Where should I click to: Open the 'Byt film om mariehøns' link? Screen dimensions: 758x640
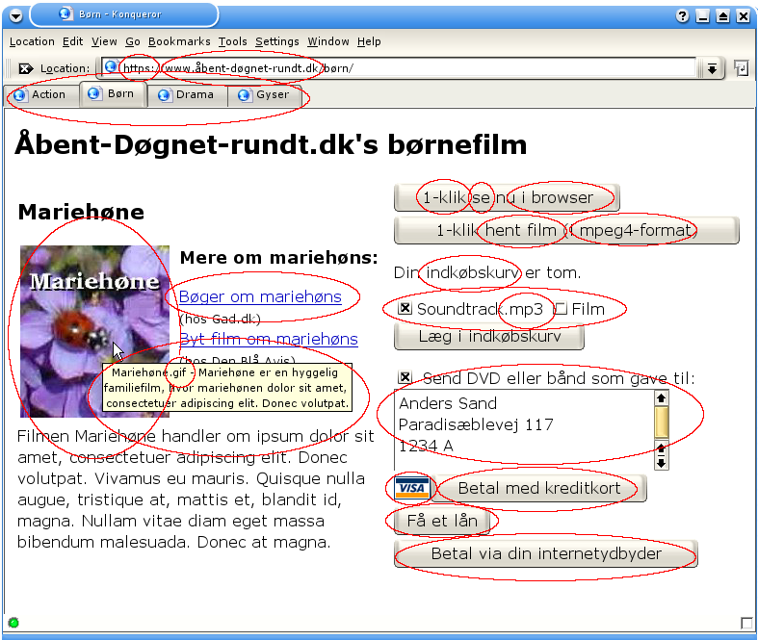(x=269, y=339)
